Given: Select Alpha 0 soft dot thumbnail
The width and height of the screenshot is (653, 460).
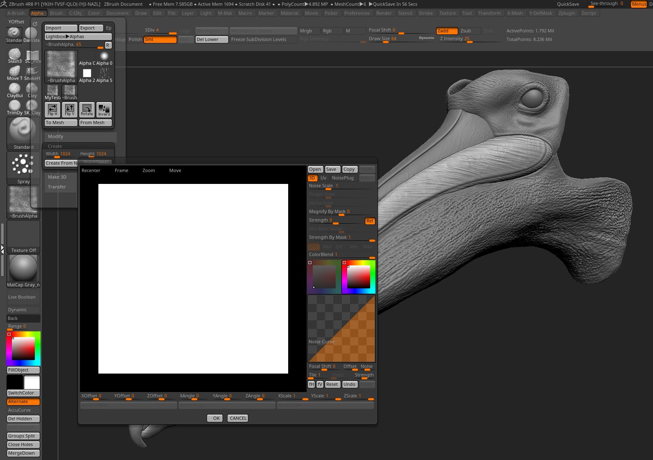Looking at the screenshot, I should coord(104,58).
